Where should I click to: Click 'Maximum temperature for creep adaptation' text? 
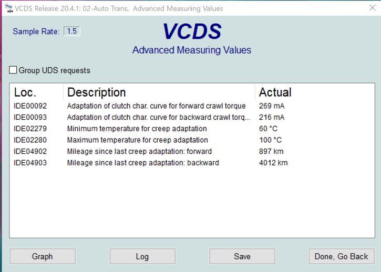pos(138,140)
